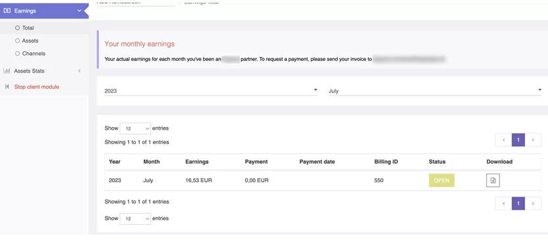Select the Assets radio option under Earnings
The width and height of the screenshot is (548, 247).
pos(18,41)
